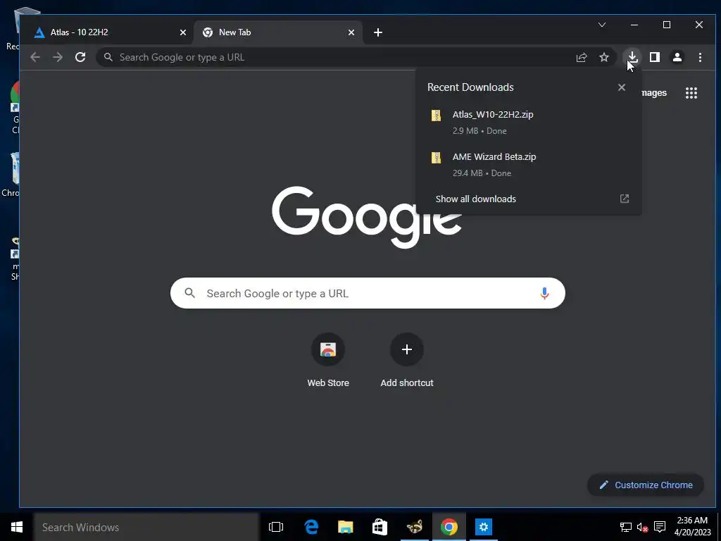Switch to the New Tab tab
Screen dimensions: 721x541
[278, 32]
